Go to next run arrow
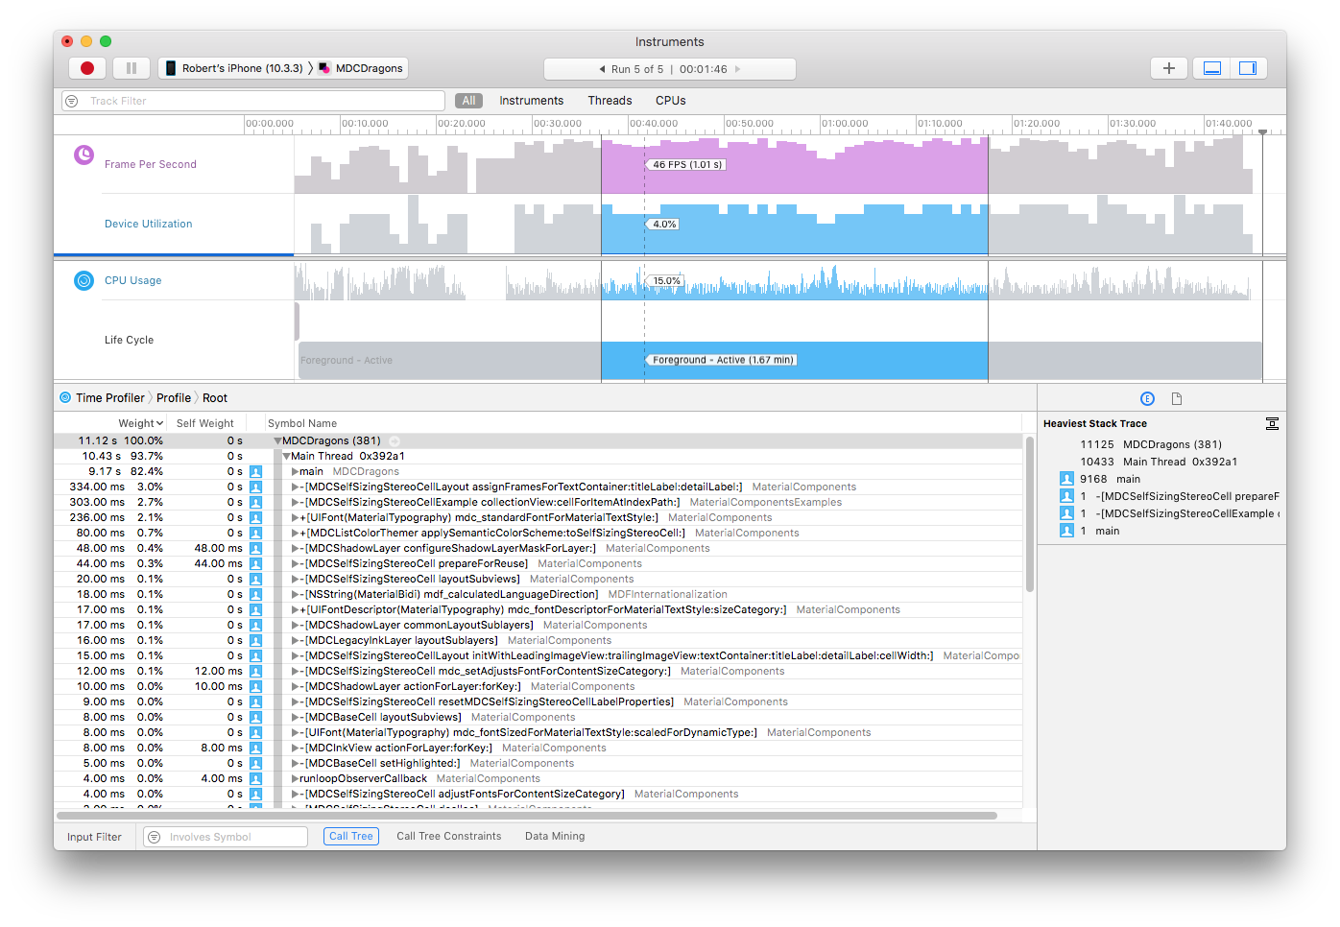Image resolution: width=1340 pixels, height=927 pixels. tap(737, 69)
